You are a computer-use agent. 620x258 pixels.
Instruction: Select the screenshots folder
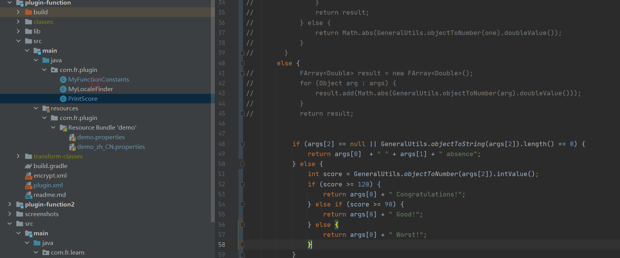(42, 214)
